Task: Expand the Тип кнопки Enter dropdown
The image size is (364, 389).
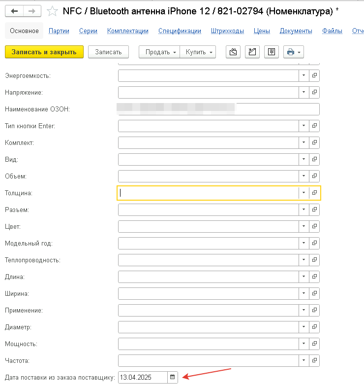Action: [304, 126]
